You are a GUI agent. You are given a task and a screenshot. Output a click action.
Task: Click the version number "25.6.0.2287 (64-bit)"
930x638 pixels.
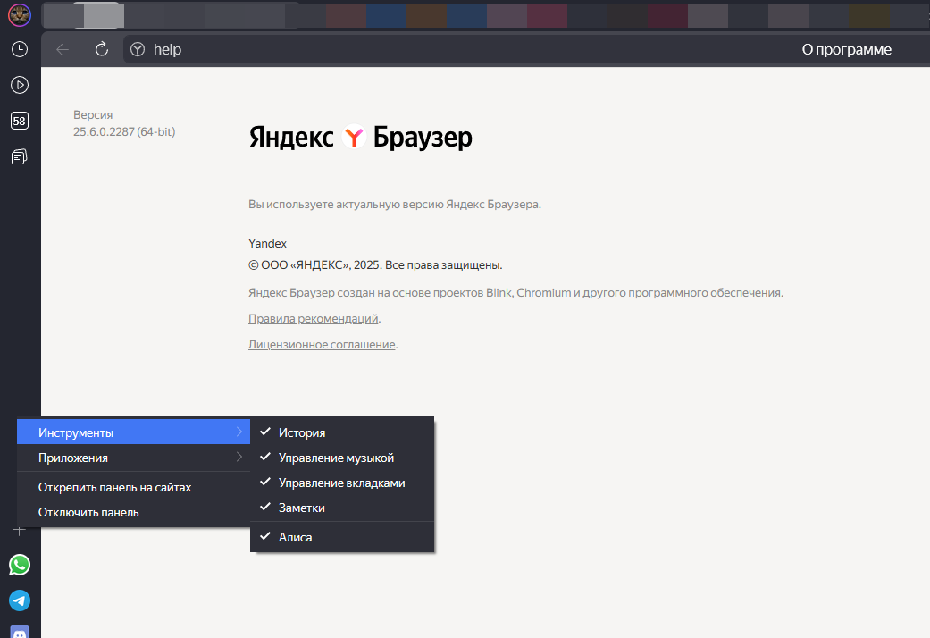pos(124,131)
